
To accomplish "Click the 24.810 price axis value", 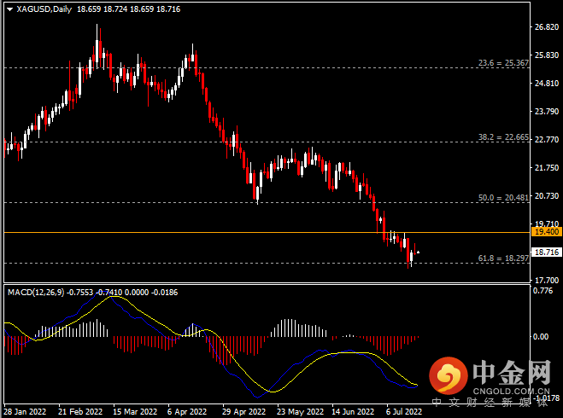I will 547,84.
